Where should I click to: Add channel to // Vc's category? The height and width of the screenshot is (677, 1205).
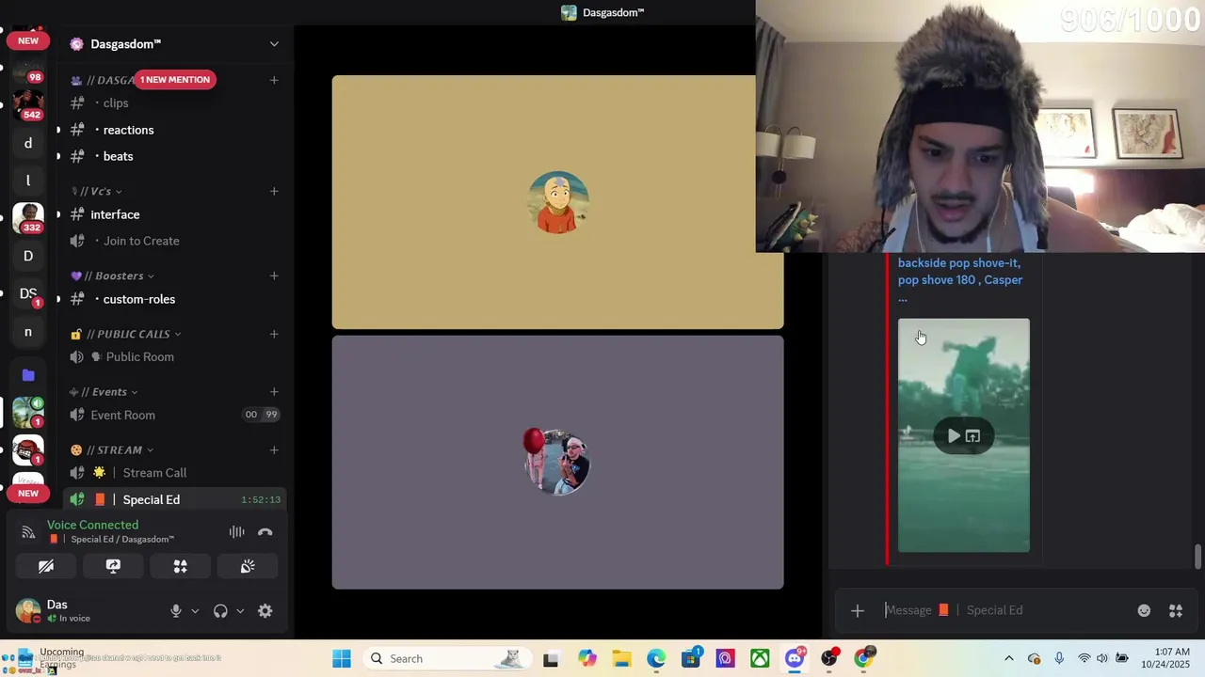coord(274,191)
